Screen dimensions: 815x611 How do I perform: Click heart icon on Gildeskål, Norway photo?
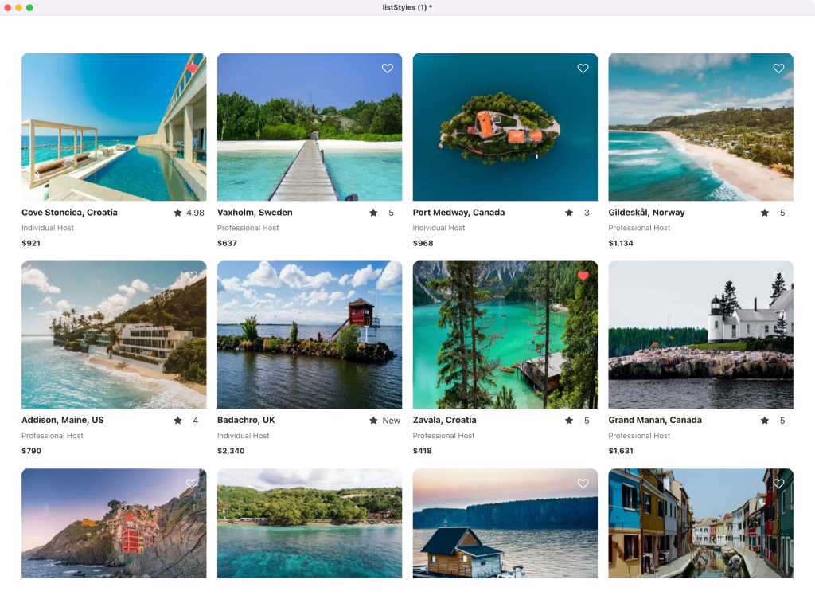[x=779, y=69]
